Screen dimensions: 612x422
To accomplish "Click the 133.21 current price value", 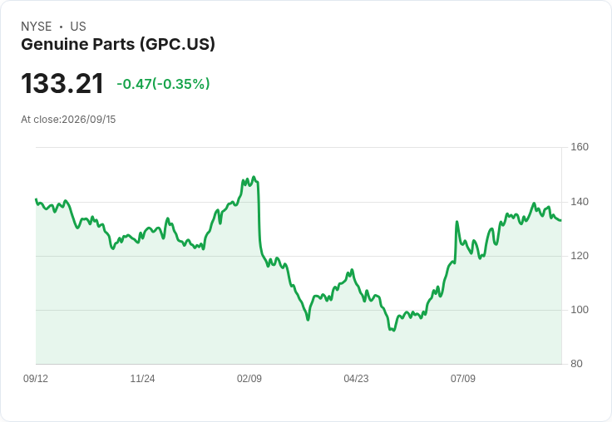I will (62, 83).
